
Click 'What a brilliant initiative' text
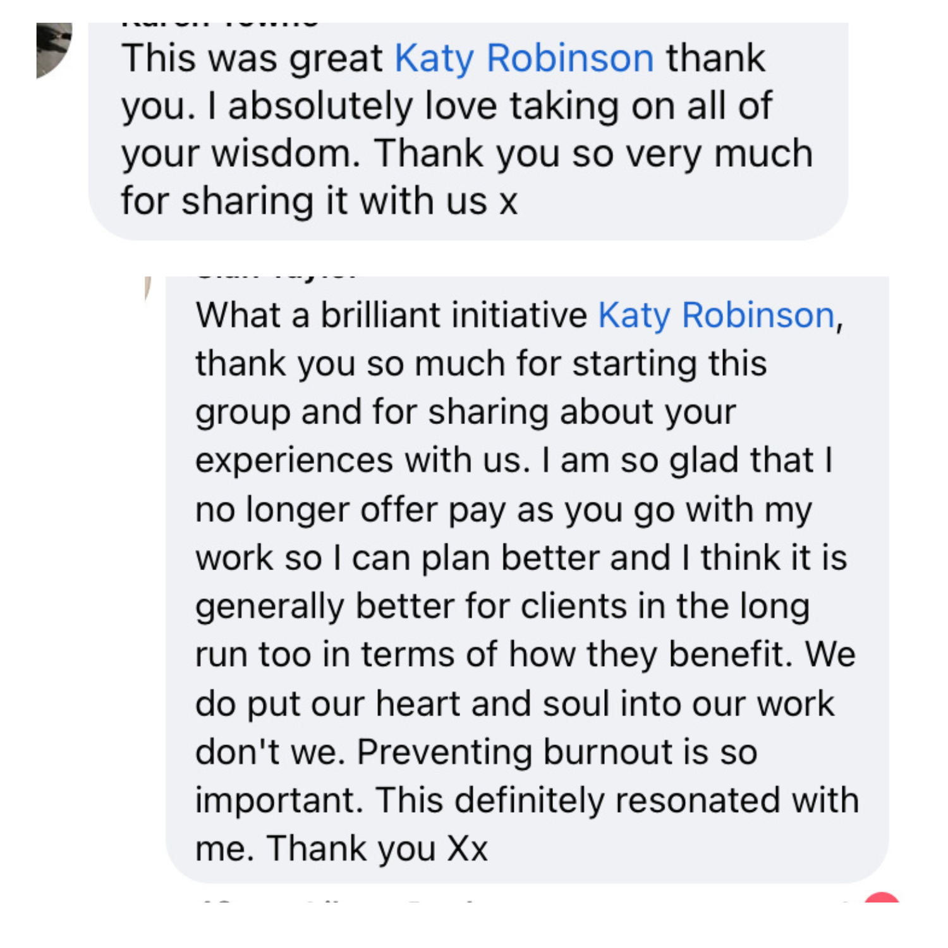391,315
